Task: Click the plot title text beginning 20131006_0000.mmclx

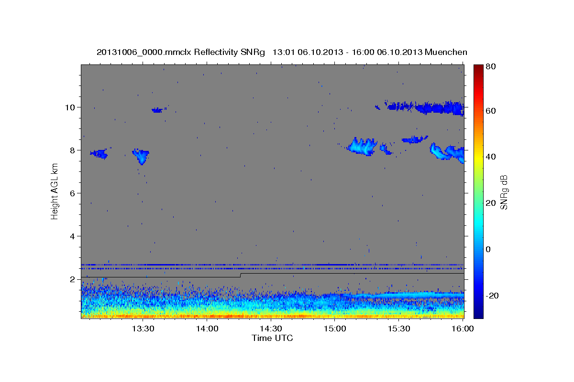Action: click(282, 52)
